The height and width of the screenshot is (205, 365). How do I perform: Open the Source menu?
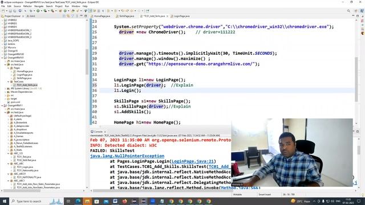click(x=17, y=6)
